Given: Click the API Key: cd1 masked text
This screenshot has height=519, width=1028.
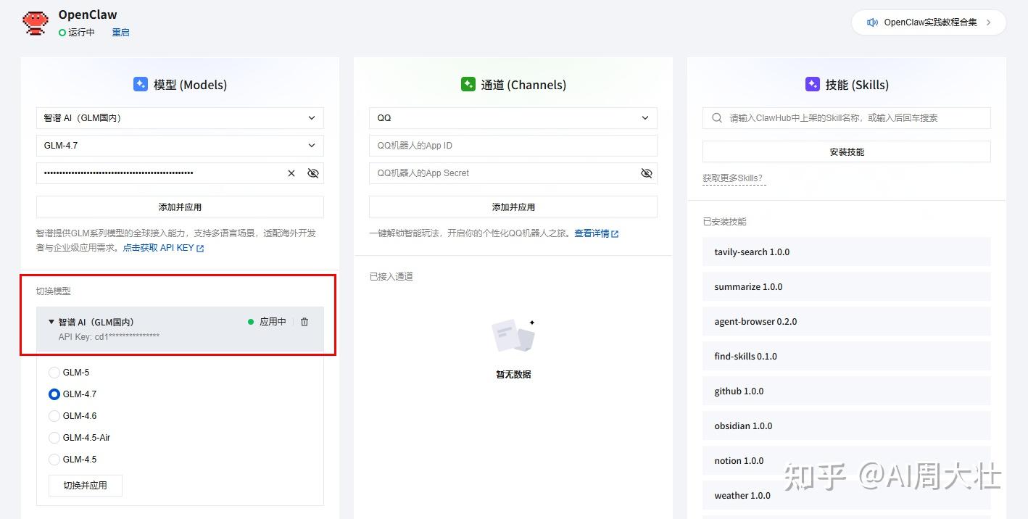Looking at the screenshot, I should [109, 336].
